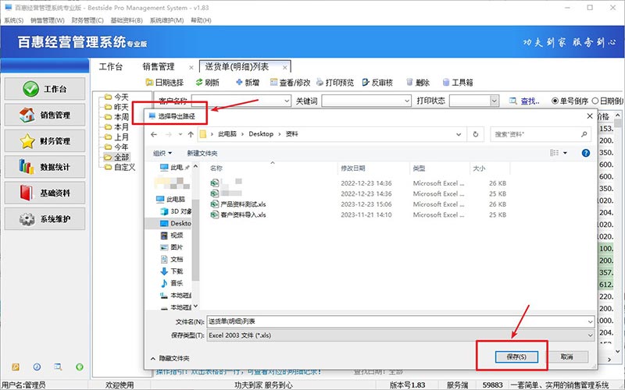The image size is (625, 390).
Task: Click 打印预览 print preview icon
Action: pos(335,83)
